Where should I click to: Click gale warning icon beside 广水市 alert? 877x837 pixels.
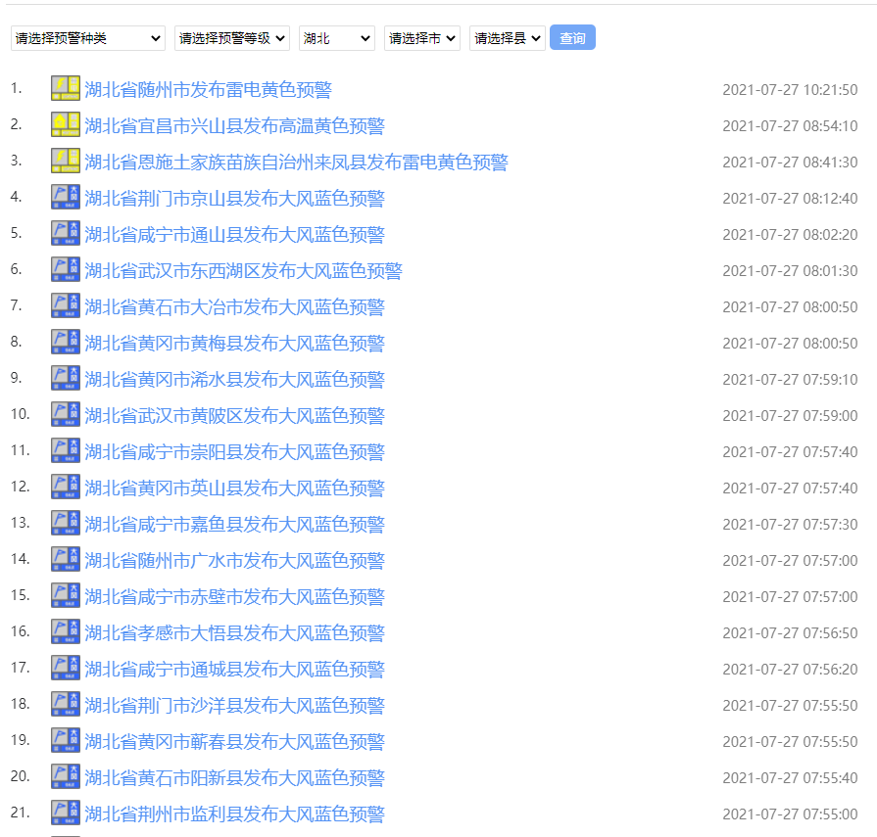pyautogui.click(x=66, y=560)
